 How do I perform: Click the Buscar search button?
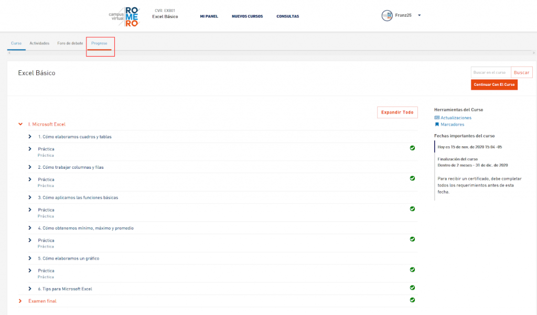(522, 72)
